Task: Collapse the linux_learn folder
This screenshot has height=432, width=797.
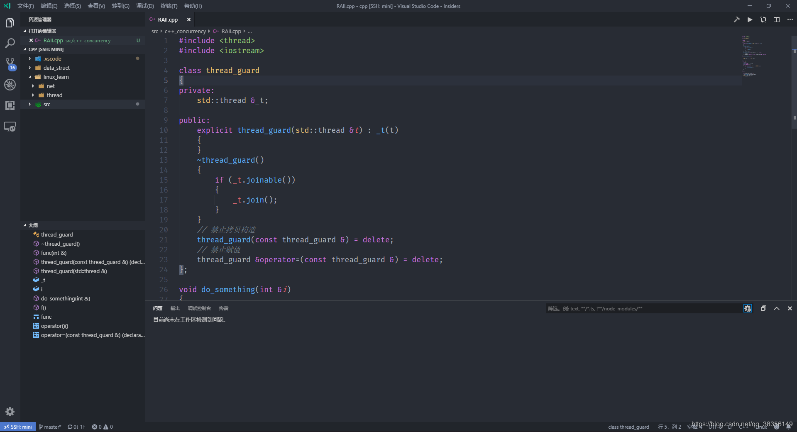Action: click(56, 77)
